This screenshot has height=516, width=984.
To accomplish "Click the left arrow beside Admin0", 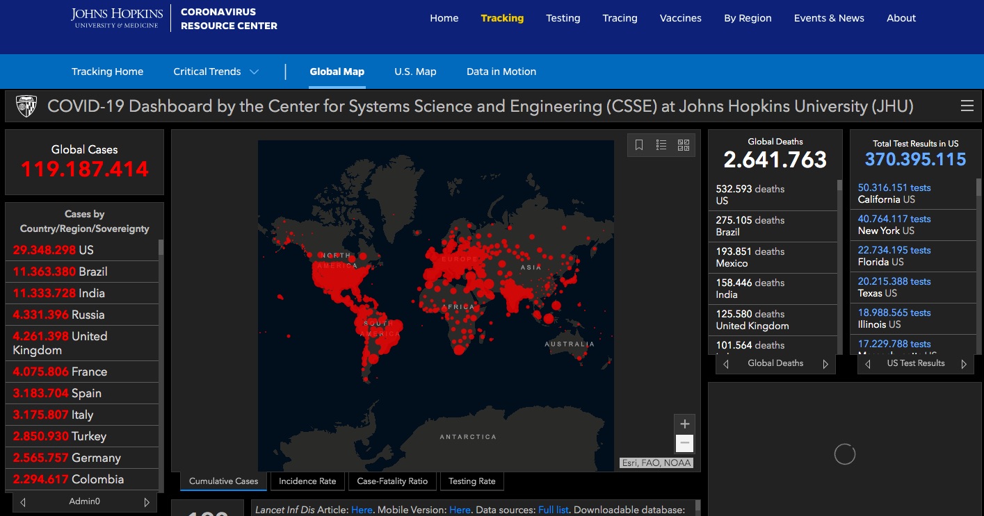I will (23, 502).
